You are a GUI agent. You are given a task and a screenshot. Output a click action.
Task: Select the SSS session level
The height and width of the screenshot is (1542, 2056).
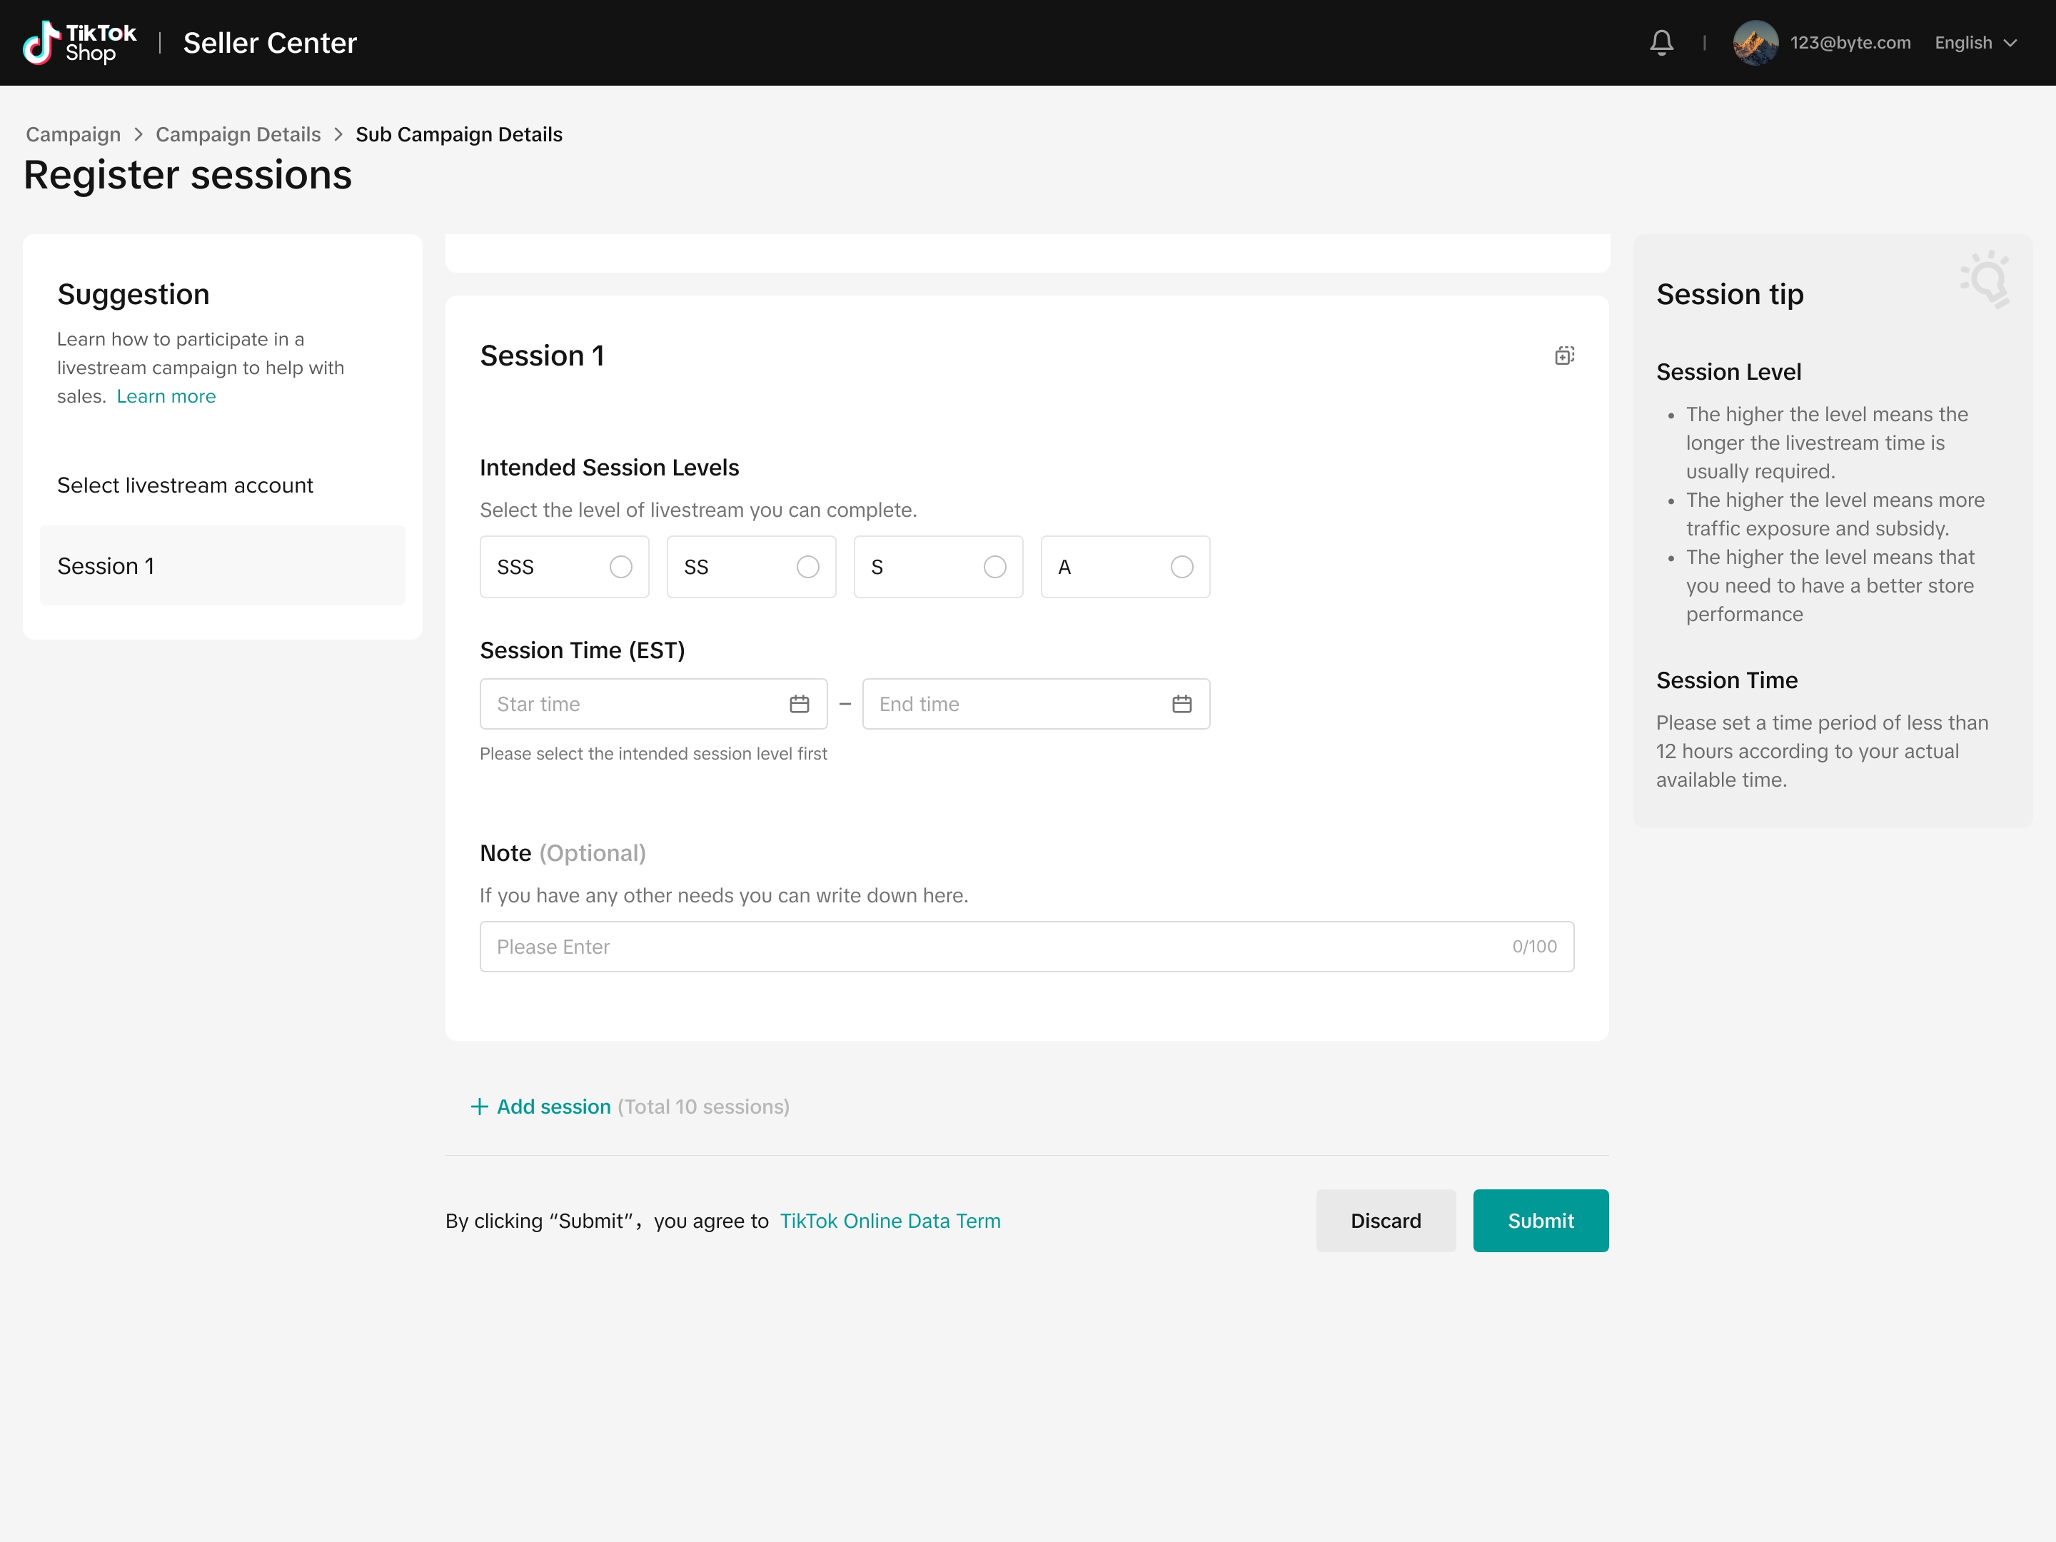620,567
